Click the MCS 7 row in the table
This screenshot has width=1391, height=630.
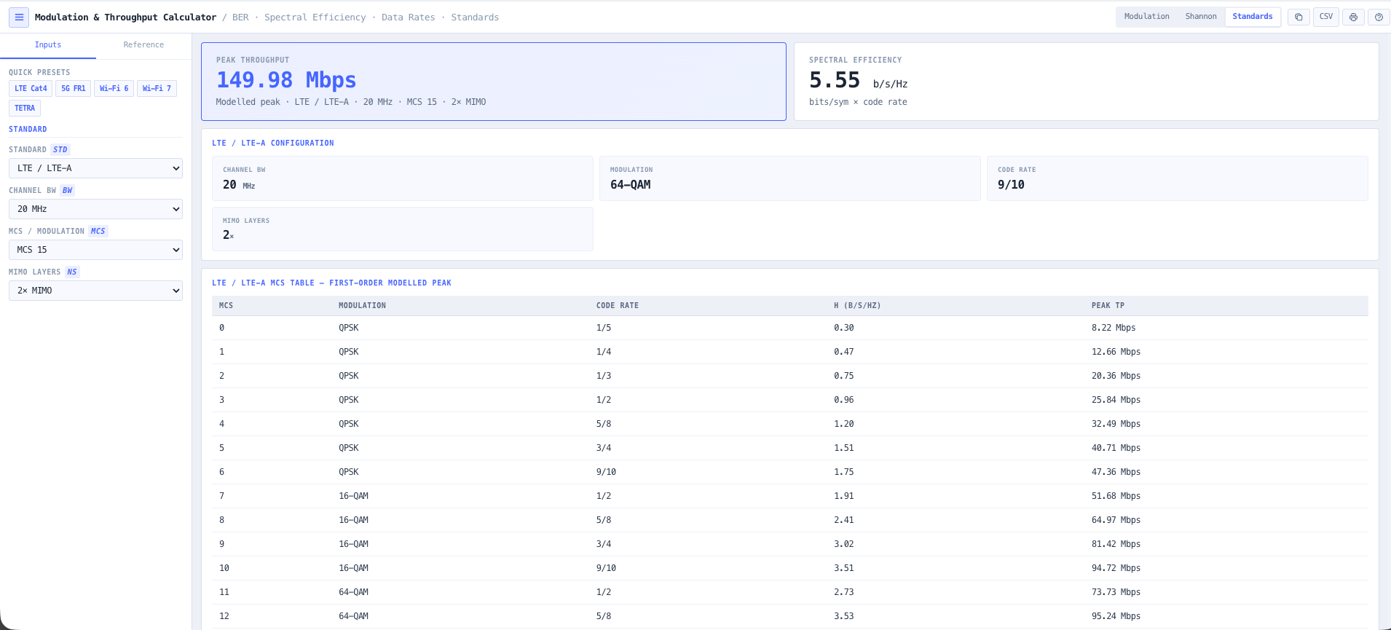tap(790, 496)
